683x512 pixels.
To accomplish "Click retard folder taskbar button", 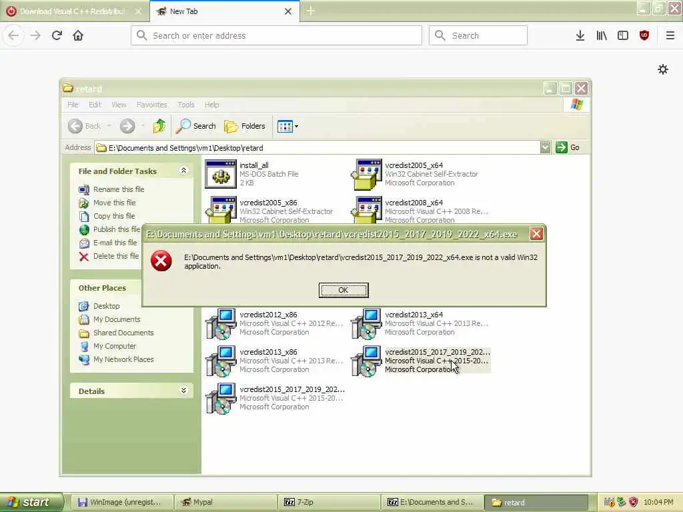I will pyautogui.click(x=536, y=502).
